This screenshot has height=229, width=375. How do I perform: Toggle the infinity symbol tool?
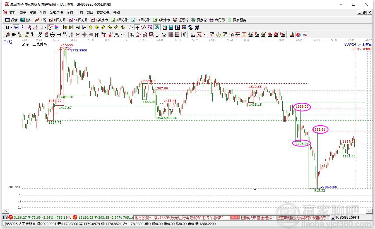[x=305, y=35]
